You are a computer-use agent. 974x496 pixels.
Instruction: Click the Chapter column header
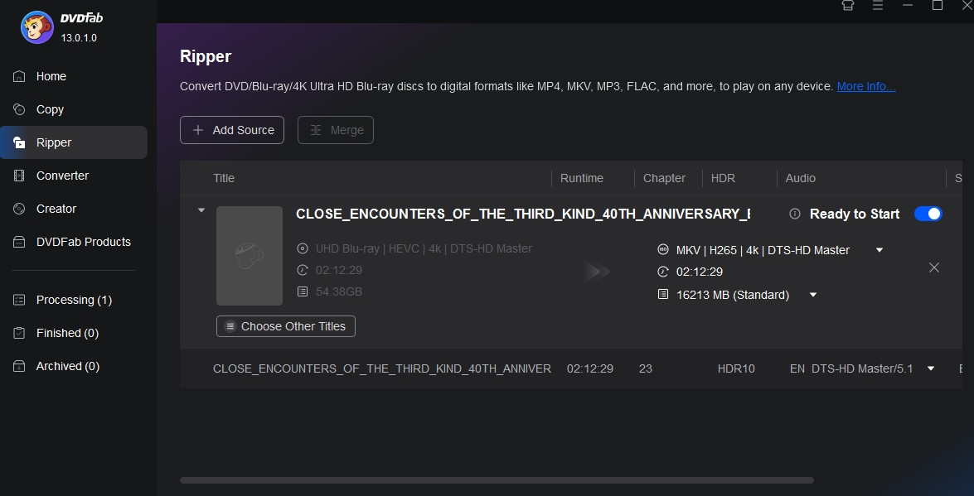664,178
